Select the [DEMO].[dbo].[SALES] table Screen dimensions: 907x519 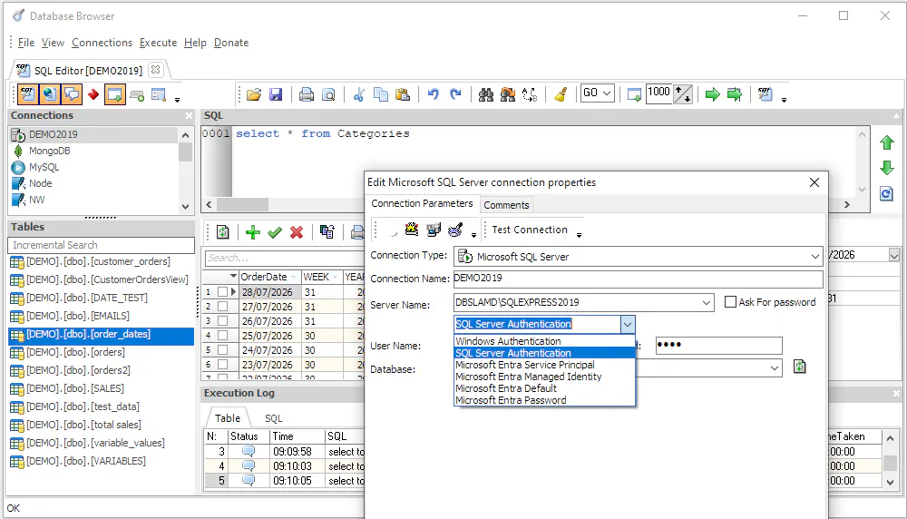pyautogui.click(x=75, y=388)
